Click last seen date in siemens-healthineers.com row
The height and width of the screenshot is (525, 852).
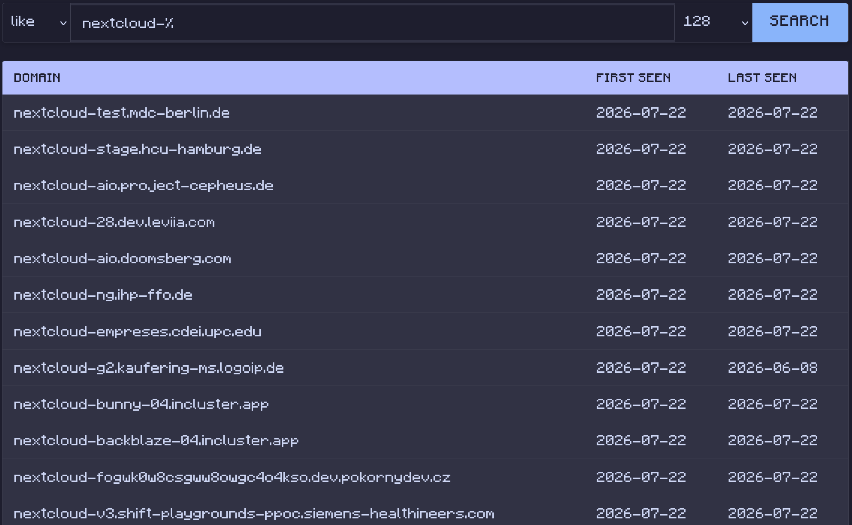(x=773, y=513)
